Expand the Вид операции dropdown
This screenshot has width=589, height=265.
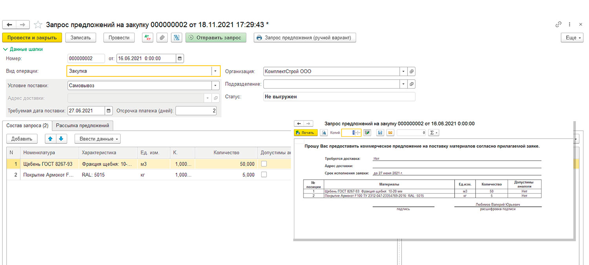pyautogui.click(x=216, y=71)
